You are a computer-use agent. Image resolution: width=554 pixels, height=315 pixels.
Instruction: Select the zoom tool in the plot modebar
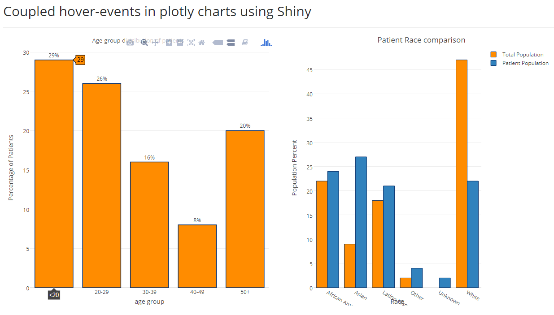pos(144,42)
